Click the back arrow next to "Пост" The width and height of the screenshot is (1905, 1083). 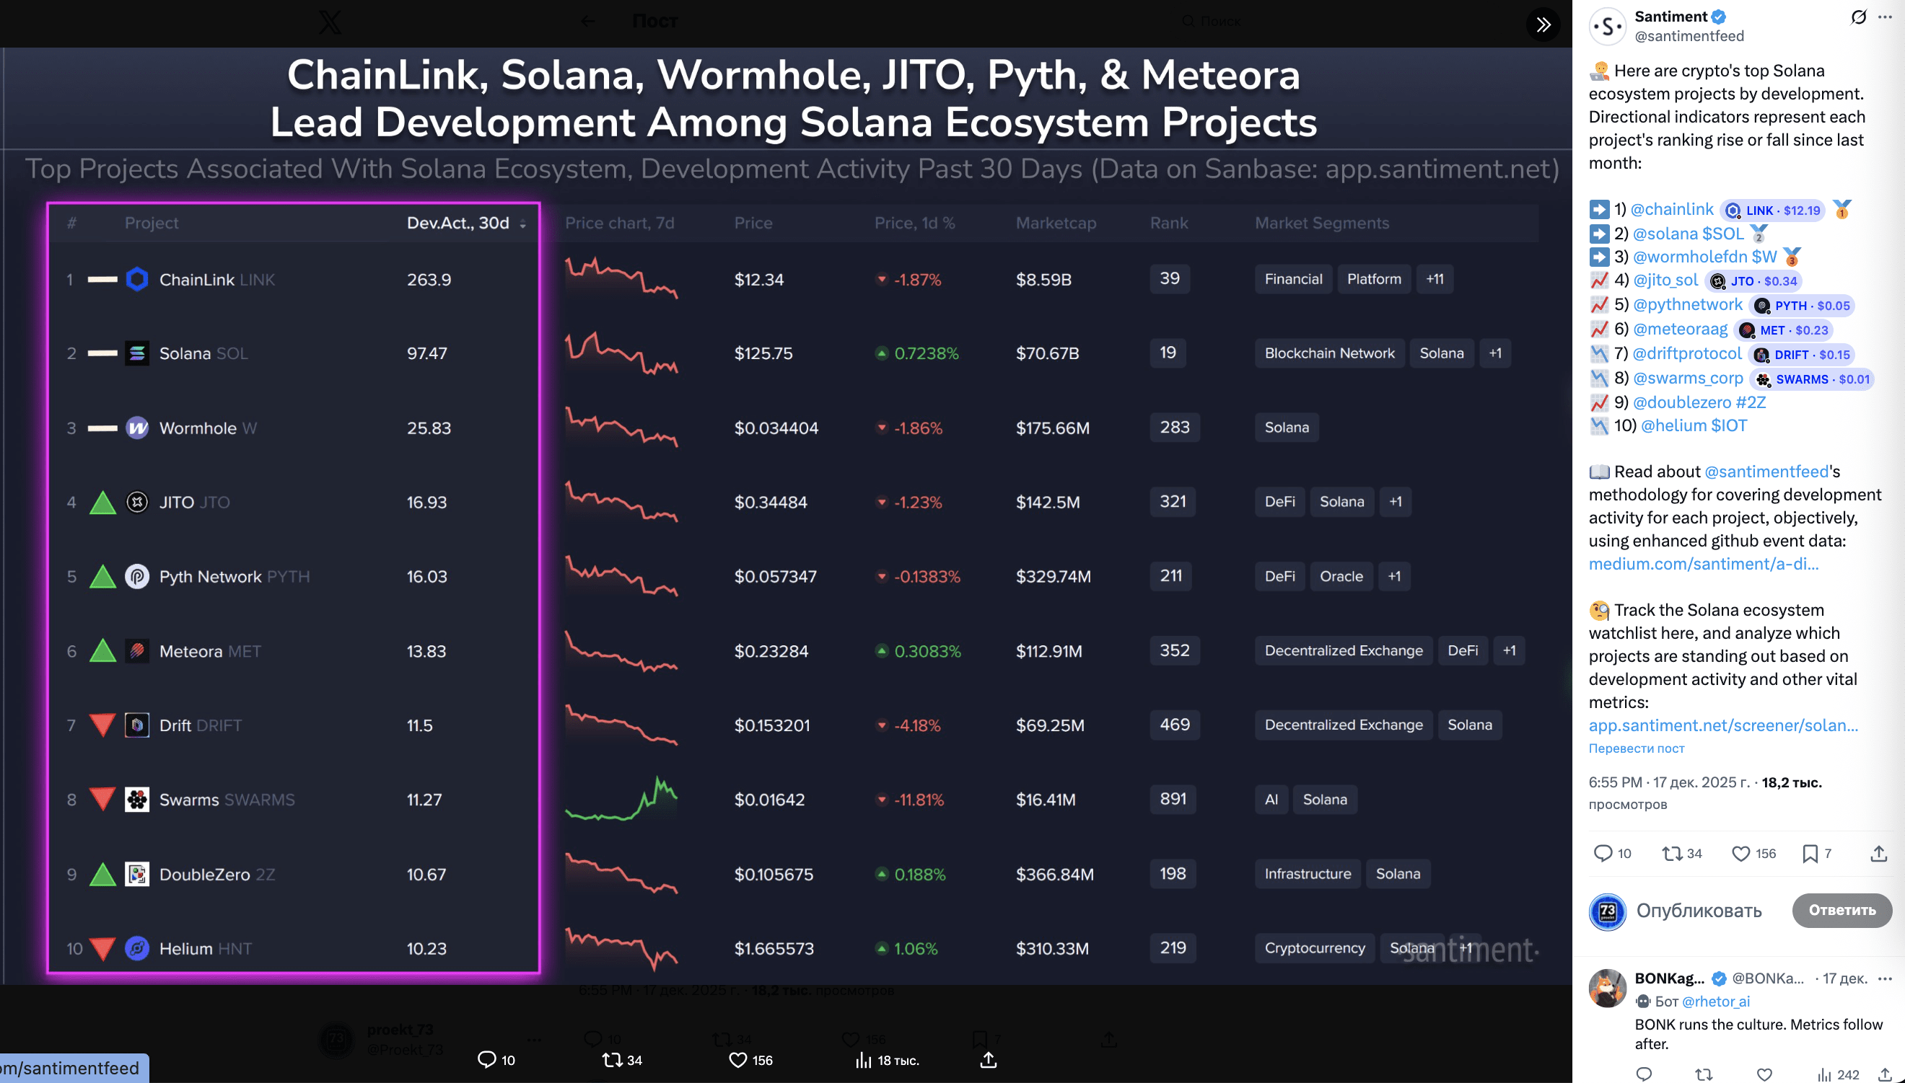589,22
